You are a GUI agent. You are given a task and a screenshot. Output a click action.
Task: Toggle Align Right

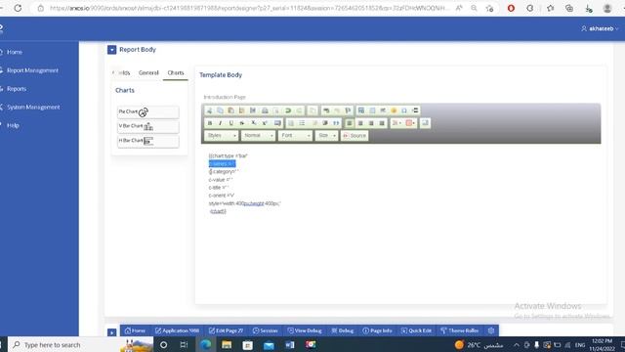371,123
